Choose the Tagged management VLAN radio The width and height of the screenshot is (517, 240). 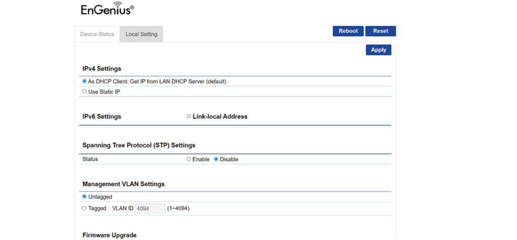pyautogui.click(x=85, y=208)
